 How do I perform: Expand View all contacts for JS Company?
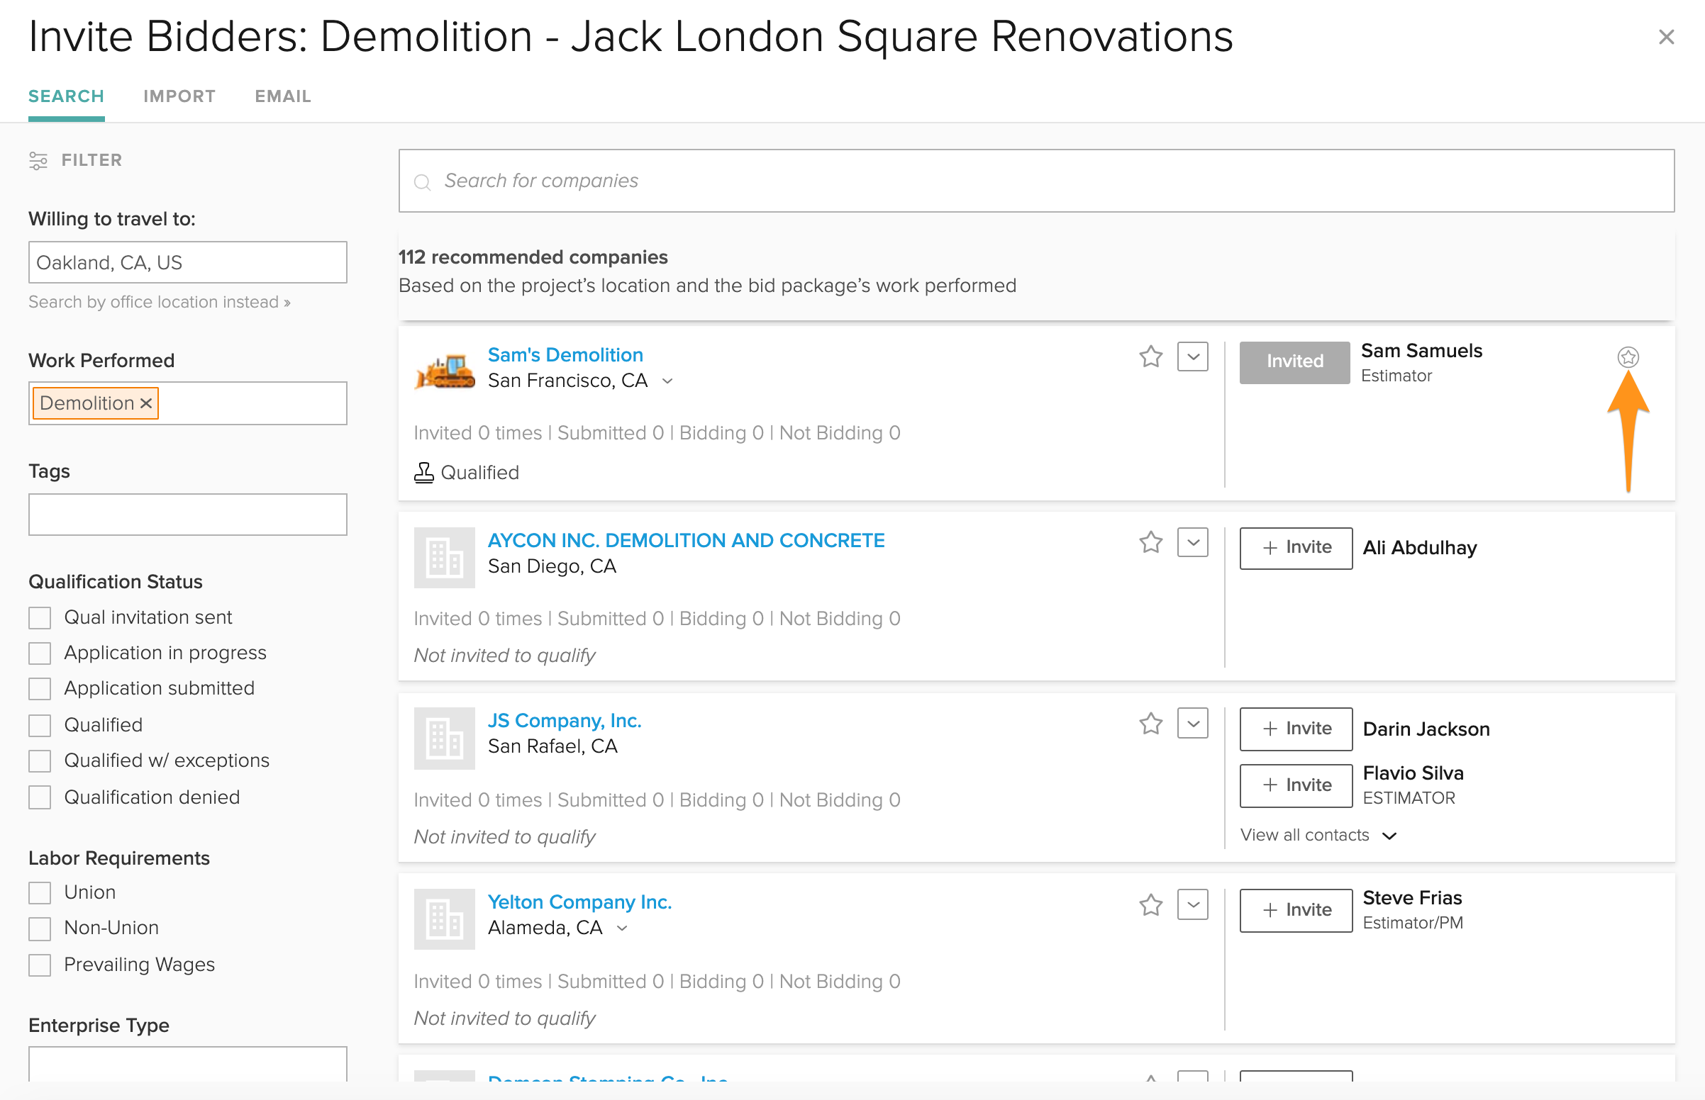tap(1318, 835)
